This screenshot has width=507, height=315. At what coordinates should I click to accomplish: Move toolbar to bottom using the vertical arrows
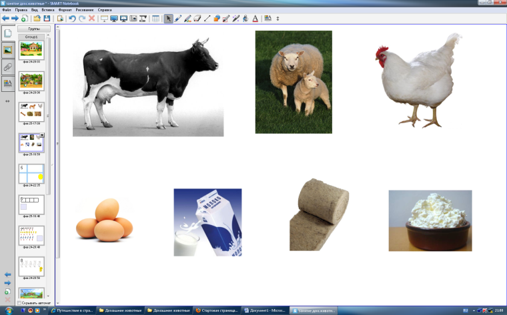click(278, 19)
